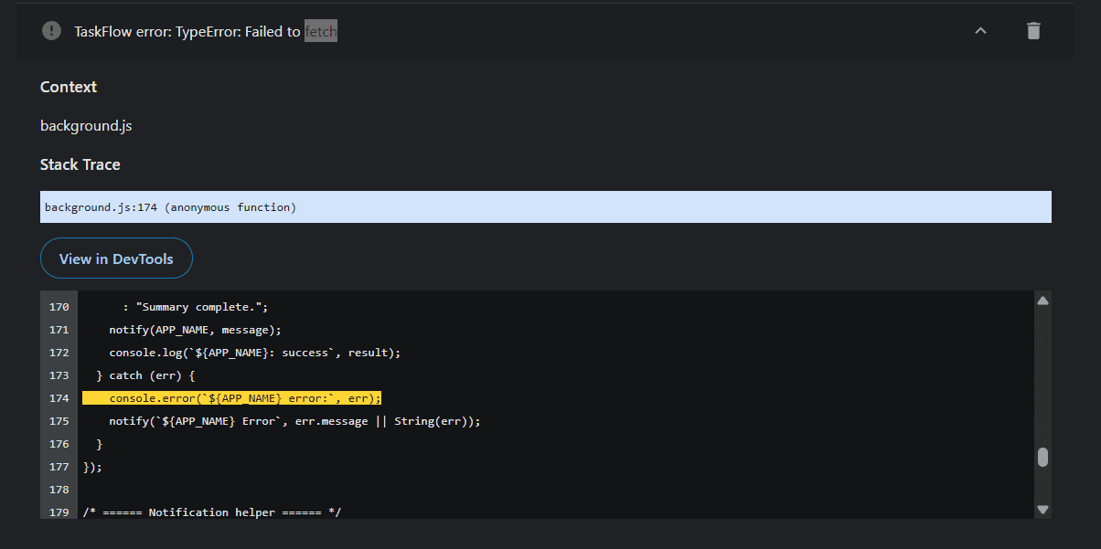Image resolution: width=1101 pixels, height=549 pixels.
Task: Click the code panel scrollbar thumb
Action: 1042,458
